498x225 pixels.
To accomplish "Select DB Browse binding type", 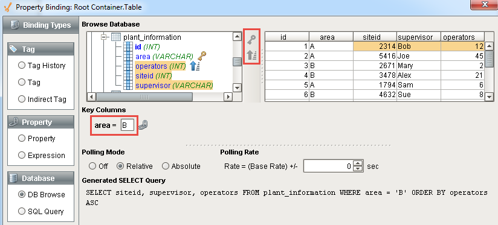I will [x=22, y=195].
